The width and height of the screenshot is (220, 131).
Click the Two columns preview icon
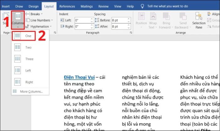[x=18, y=47]
